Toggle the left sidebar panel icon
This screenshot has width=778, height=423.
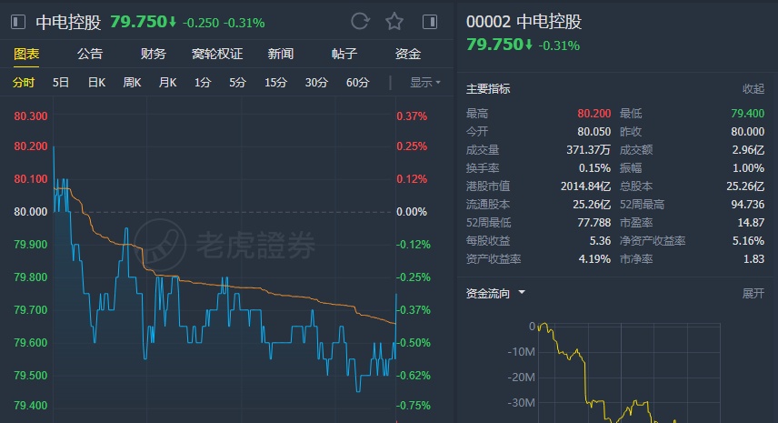[x=18, y=22]
